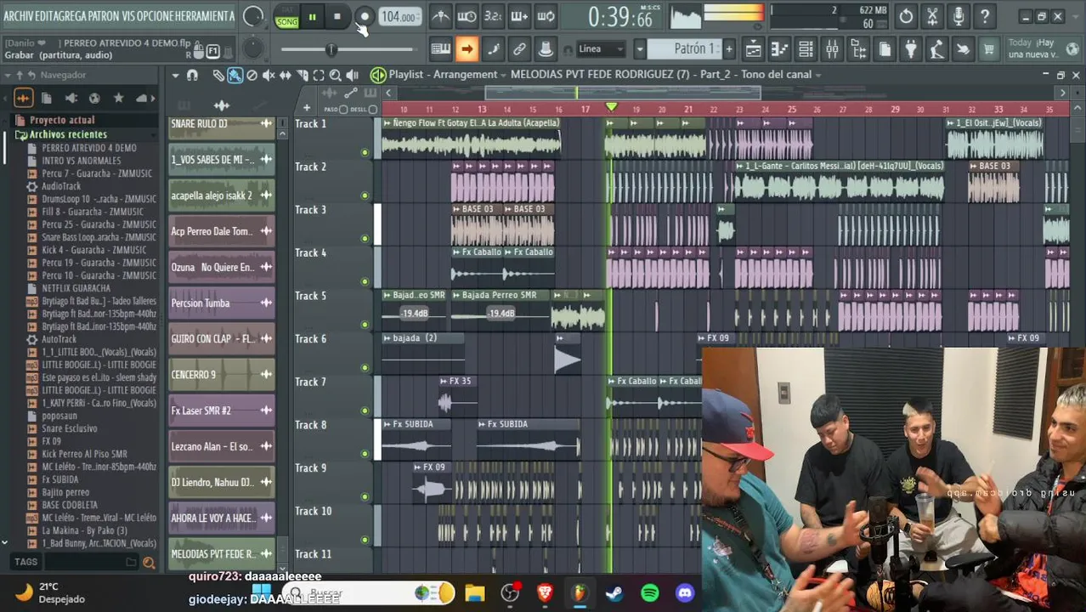This screenshot has width=1086, height=612.
Task: Select the playlist Slice tool
Action: tap(302, 75)
